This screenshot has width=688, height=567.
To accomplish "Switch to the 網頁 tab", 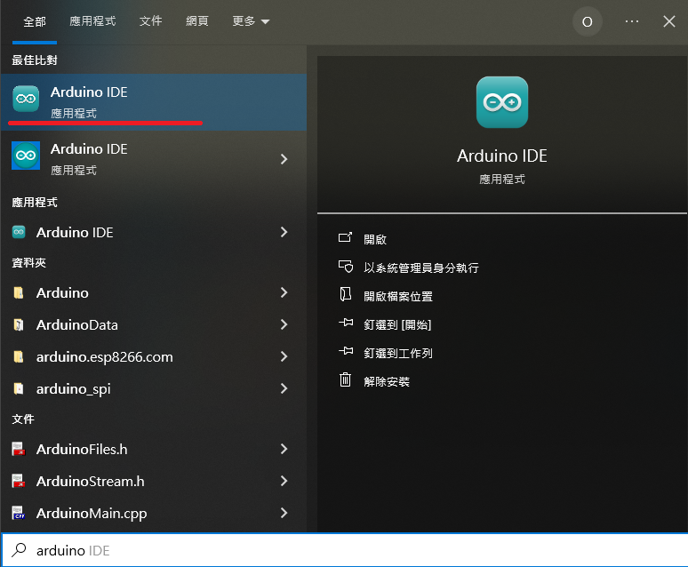I will pyautogui.click(x=197, y=21).
